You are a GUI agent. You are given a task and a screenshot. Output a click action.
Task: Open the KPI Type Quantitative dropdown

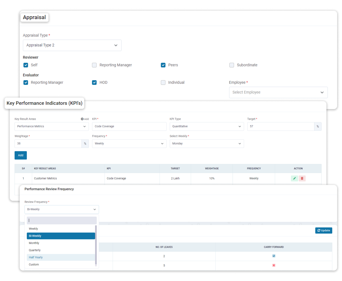206,126
